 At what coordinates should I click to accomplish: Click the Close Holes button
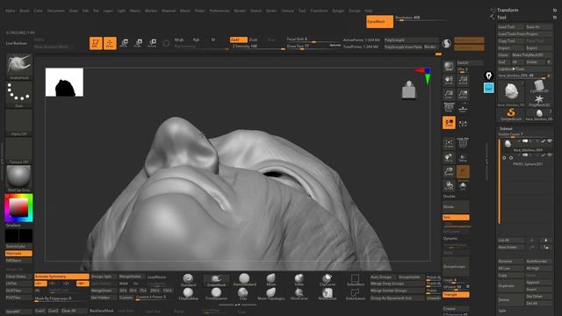(18, 276)
